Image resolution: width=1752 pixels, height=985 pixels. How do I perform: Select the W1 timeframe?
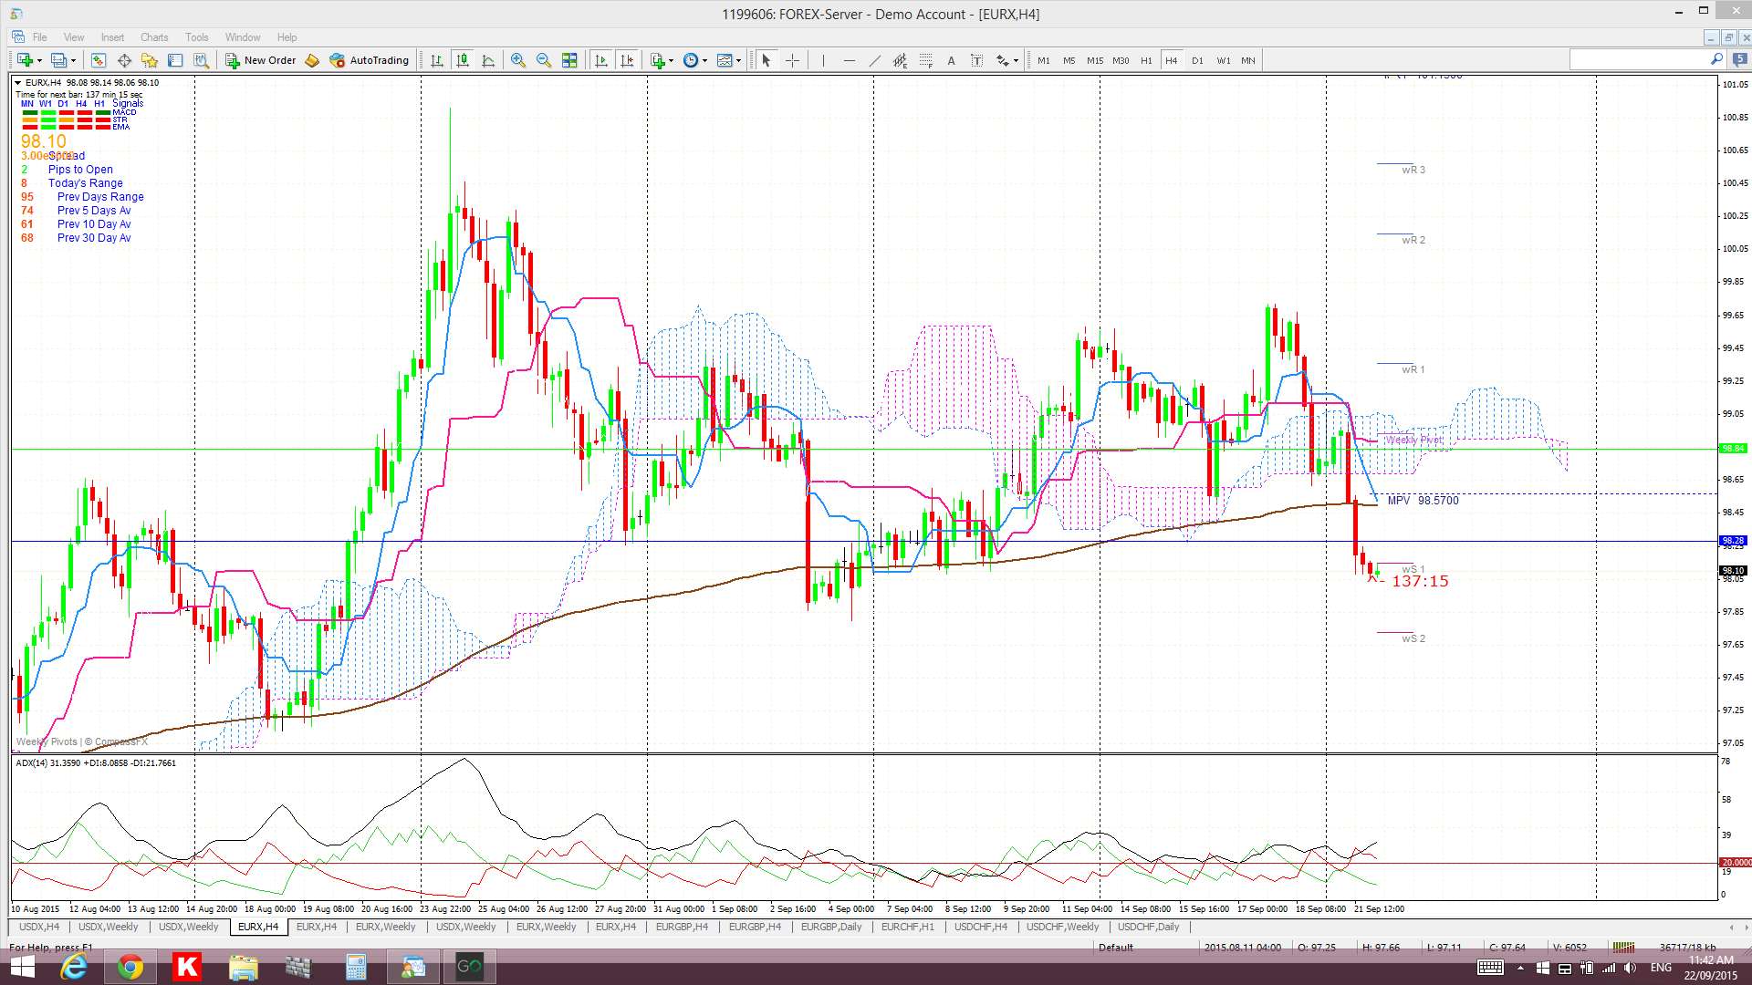tap(1223, 60)
